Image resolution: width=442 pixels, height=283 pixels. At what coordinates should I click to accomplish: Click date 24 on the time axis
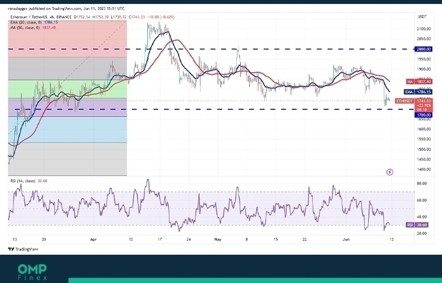tap(189, 239)
